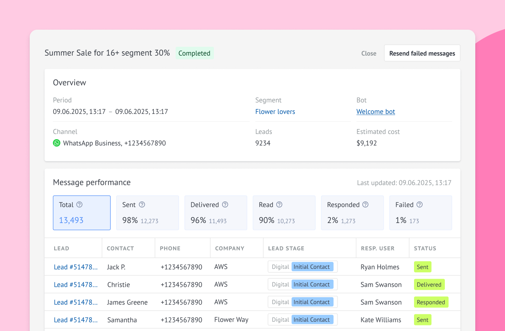Image resolution: width=505 pixels, height=331 pixels.
Task: Click the WhatsApp Business channel icon
Action: [56, 143]
